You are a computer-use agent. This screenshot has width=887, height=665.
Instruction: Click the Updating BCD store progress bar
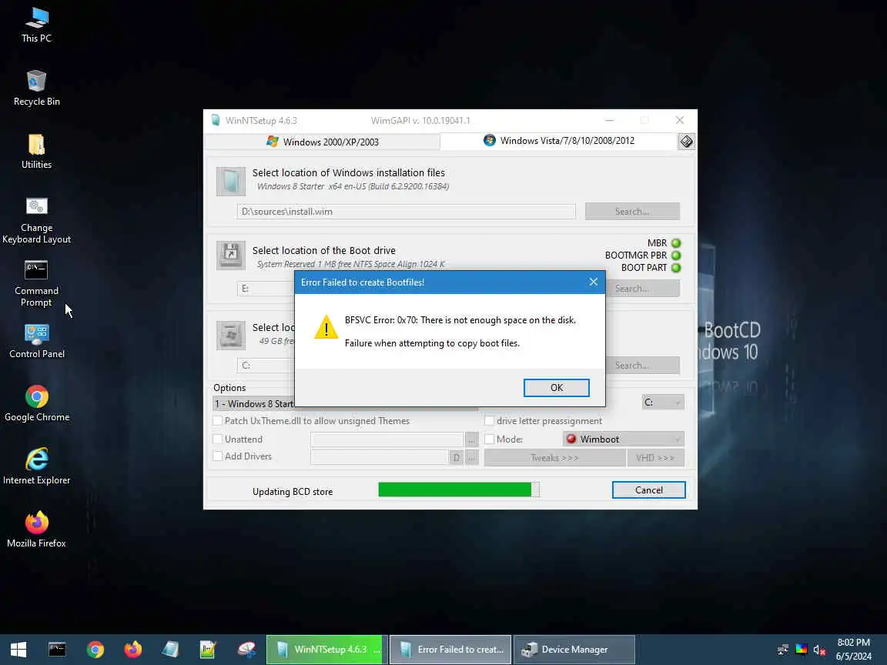click(459, 490)
